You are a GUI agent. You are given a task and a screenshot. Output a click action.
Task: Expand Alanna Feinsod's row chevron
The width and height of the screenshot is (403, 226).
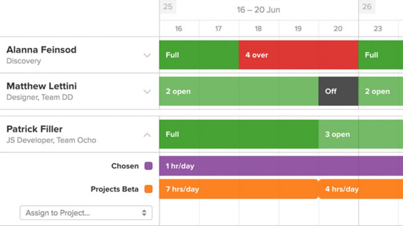click(147, 55)
